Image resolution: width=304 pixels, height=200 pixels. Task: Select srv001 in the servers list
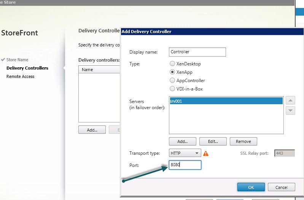tap(226, 101)
